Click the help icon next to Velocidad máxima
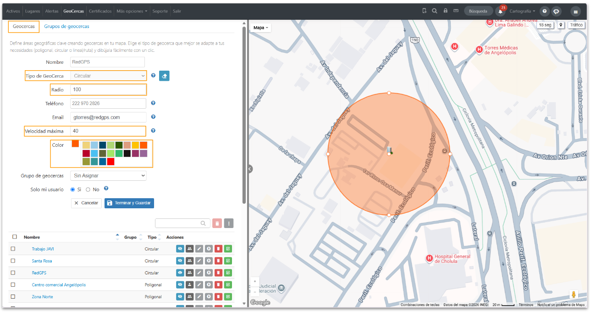This screenshot has width=591, height=312. point(153,131)
